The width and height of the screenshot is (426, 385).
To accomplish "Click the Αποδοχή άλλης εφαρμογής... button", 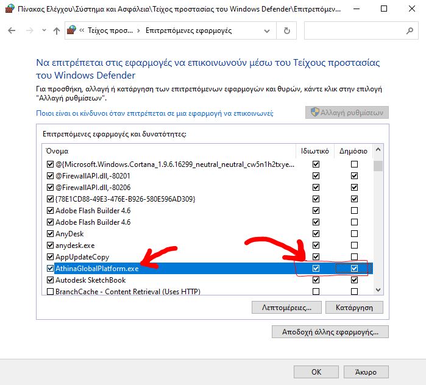I will [330, 332].
